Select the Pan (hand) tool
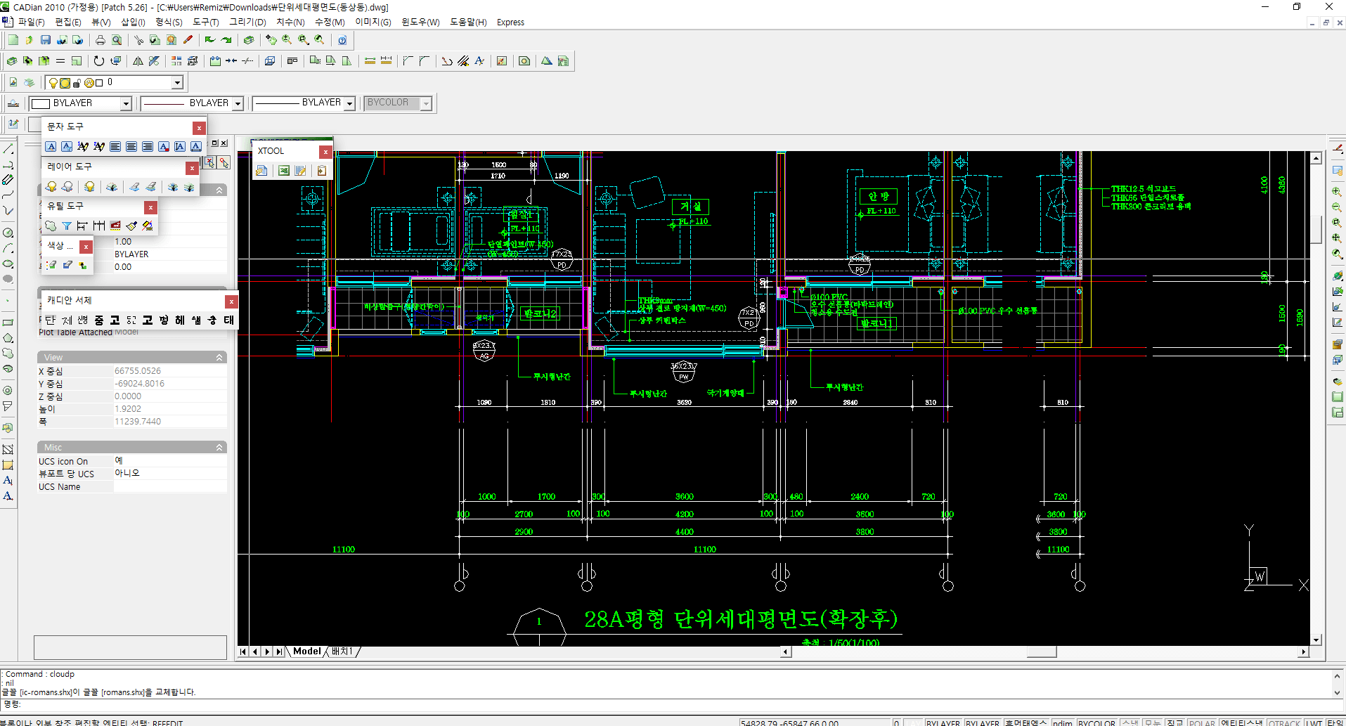The width and height of the screenshot is (1346, 726). (271, 40)
